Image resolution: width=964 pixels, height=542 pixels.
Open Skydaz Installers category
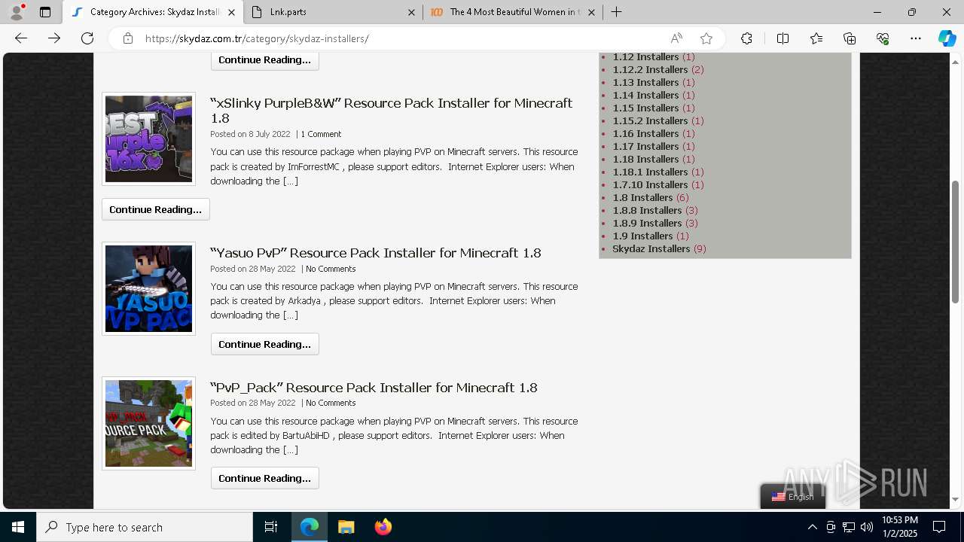pos(651,248)
